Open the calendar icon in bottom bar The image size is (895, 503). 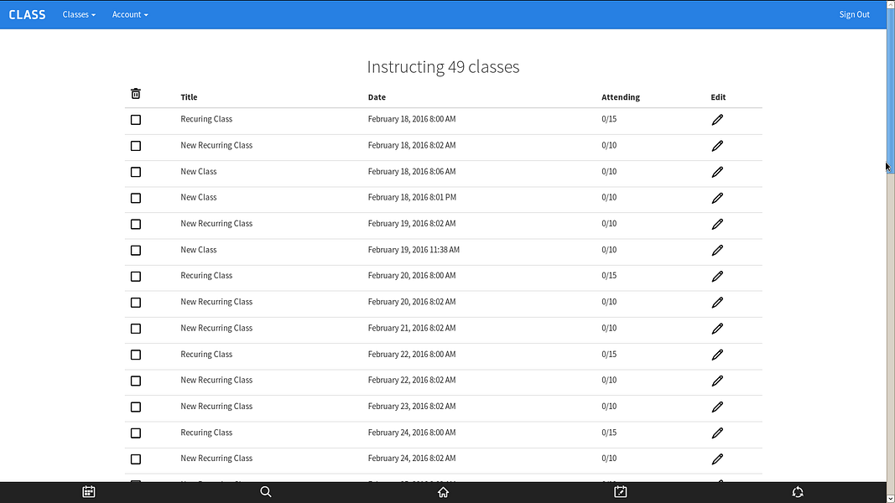[88, 491]
